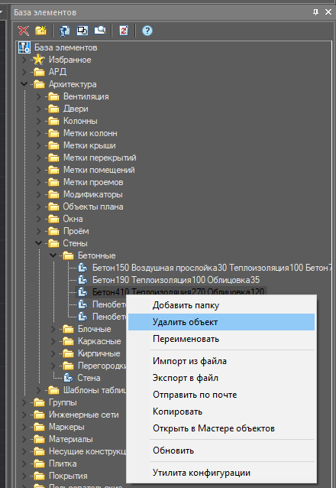
Task: Click the Колонны folder icon
Action: pos(53,121)
